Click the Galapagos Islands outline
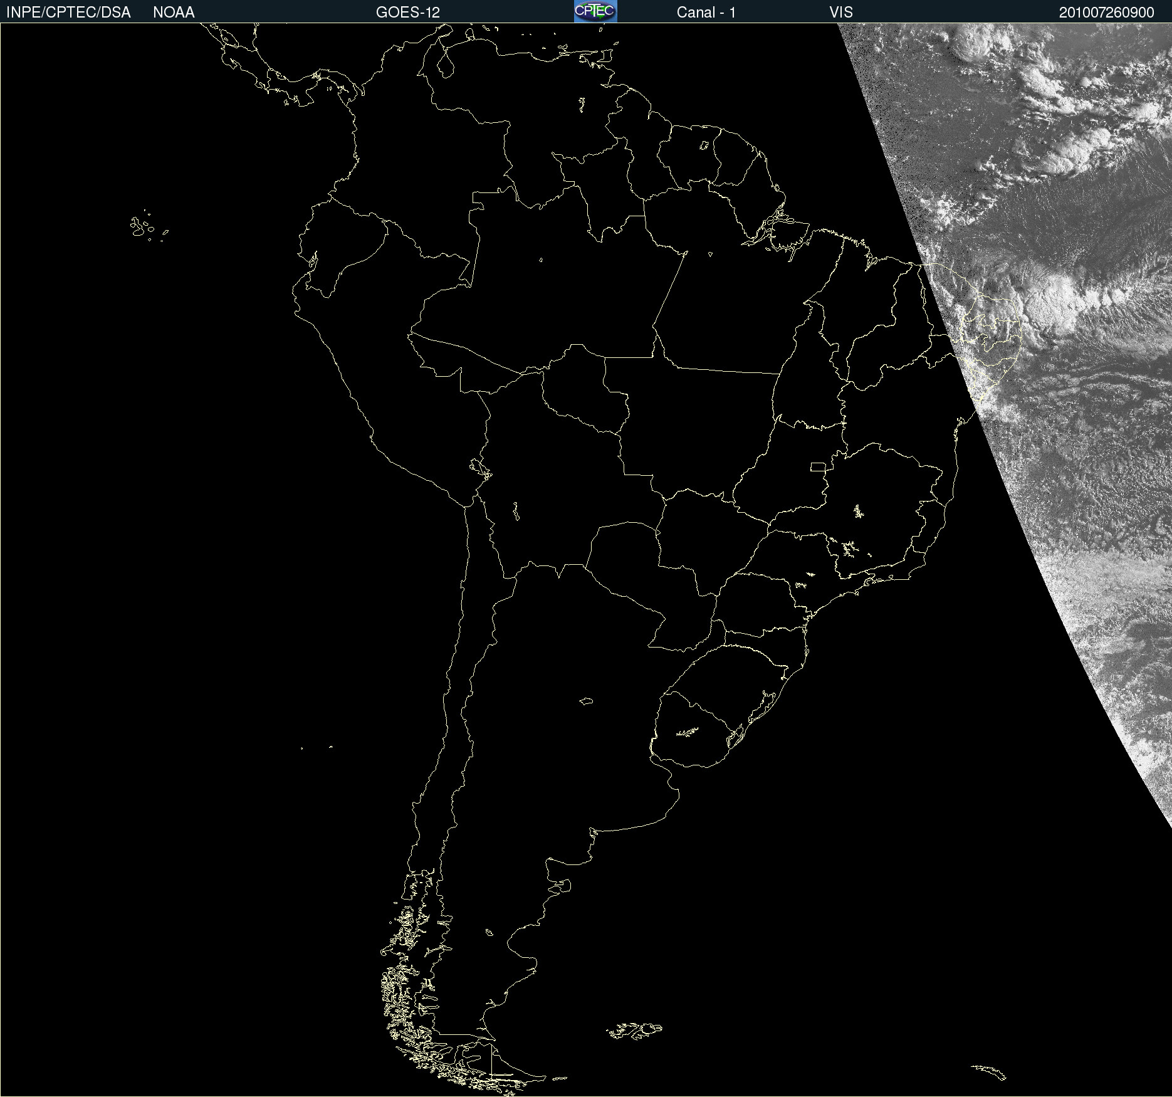The height and width of the screenshot is (1097, 1172). (149, 226)
